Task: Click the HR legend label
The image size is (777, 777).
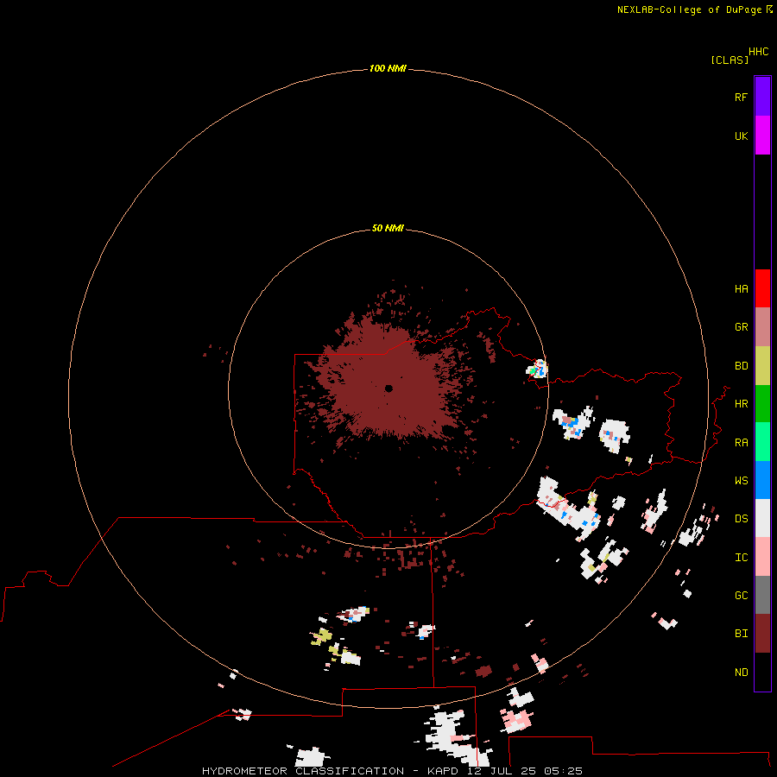Action: pos(741,404)
